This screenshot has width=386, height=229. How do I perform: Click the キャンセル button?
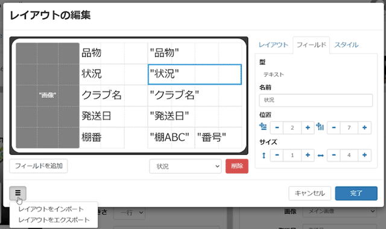tap(309, 194)
